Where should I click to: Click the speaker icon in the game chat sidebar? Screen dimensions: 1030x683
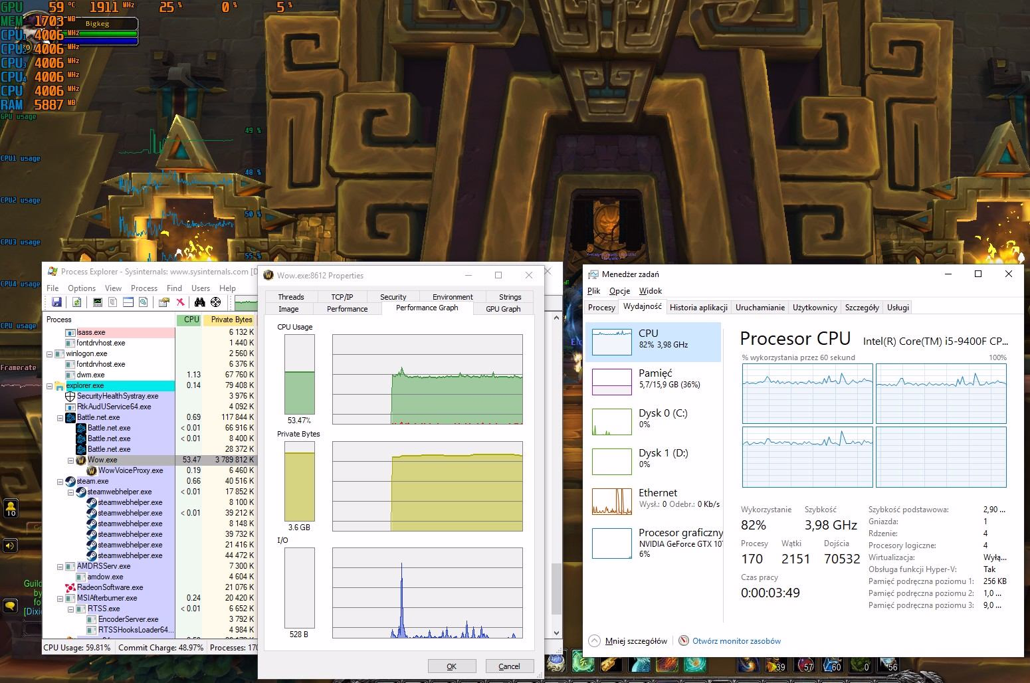click(x=10, y=546)
